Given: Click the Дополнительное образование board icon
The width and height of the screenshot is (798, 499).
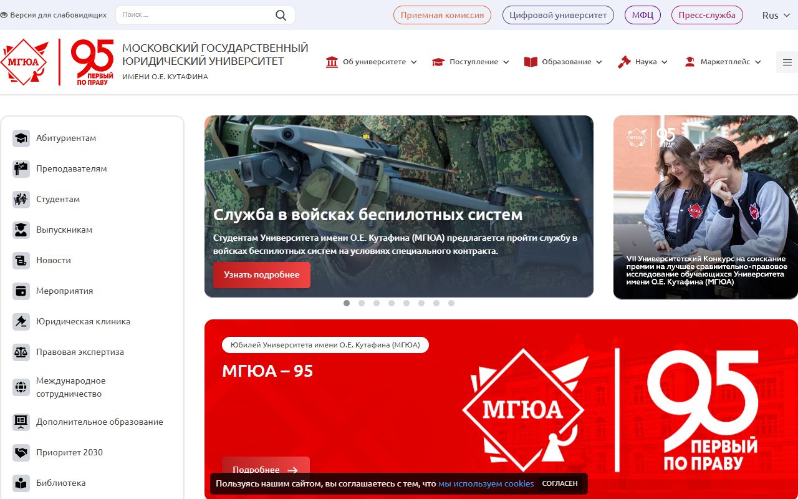Looking at the screenshot, I should click(21, 422).
